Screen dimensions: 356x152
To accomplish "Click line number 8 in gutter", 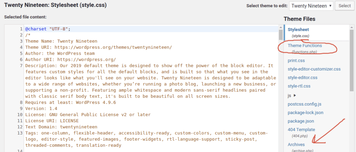I will [x=20, y=102].
